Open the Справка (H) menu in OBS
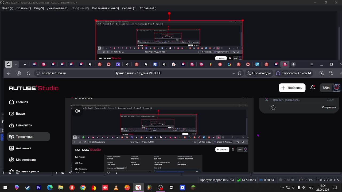 148,8
